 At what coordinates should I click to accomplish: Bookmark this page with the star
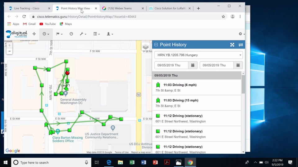pyautogui.click(x=223, y=17)
